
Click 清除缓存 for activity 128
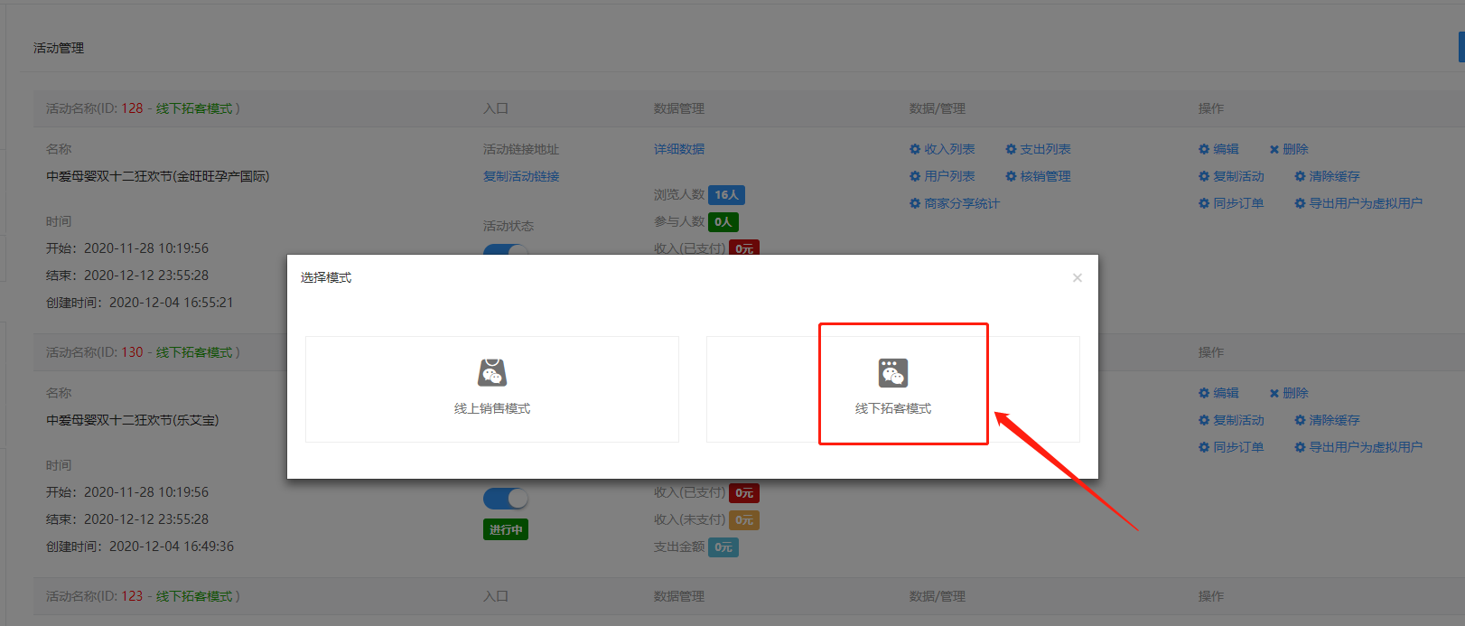1327,176
